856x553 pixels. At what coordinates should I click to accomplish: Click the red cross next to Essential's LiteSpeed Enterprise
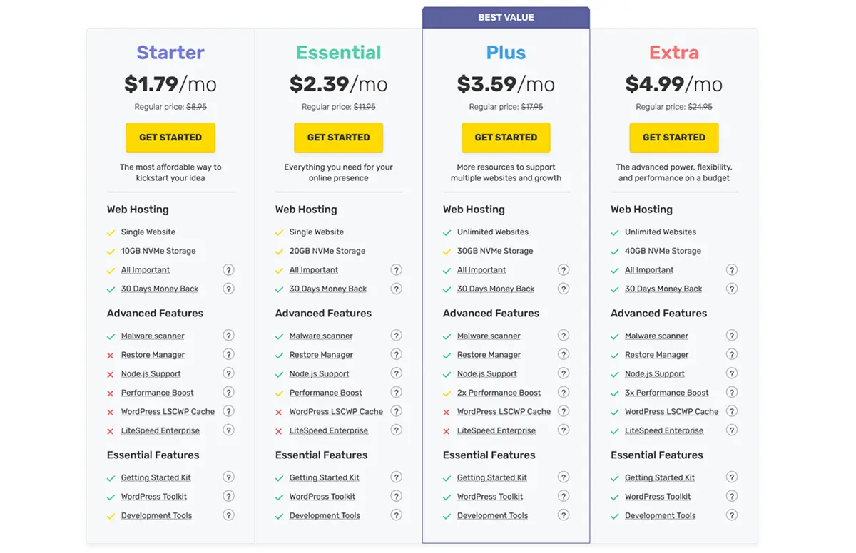point(279,430)
